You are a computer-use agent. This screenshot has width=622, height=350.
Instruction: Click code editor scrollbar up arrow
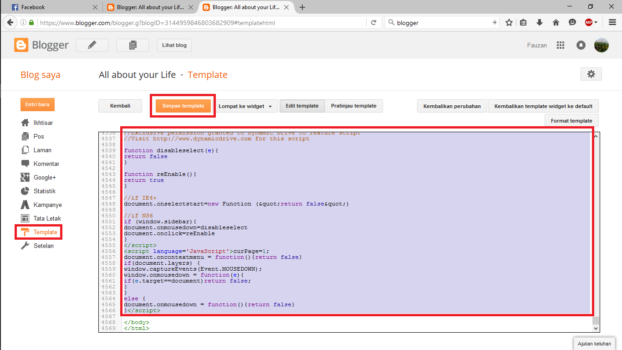point(596,136)
